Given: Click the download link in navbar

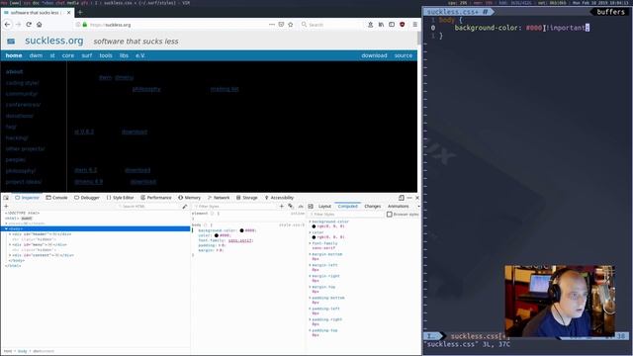Looking at the screenshot, I should (374, 55).
